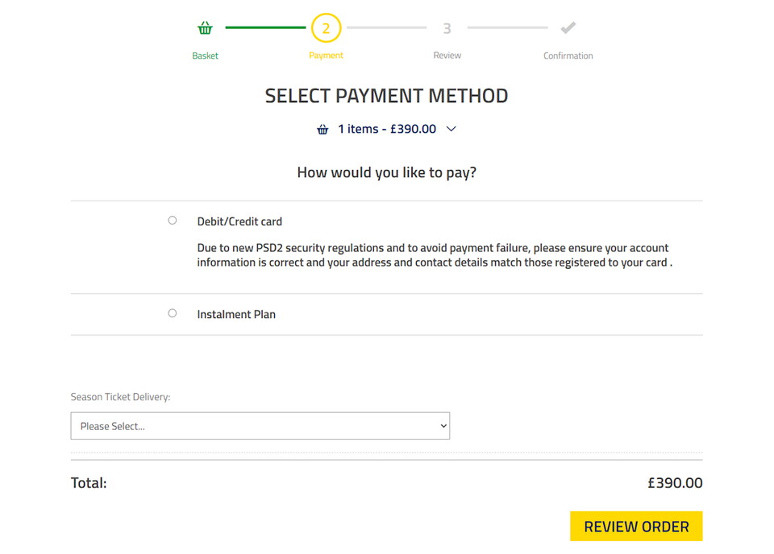The image size is (774, 554).
Task: Click the Review step label
Action: tap(447, 56)
